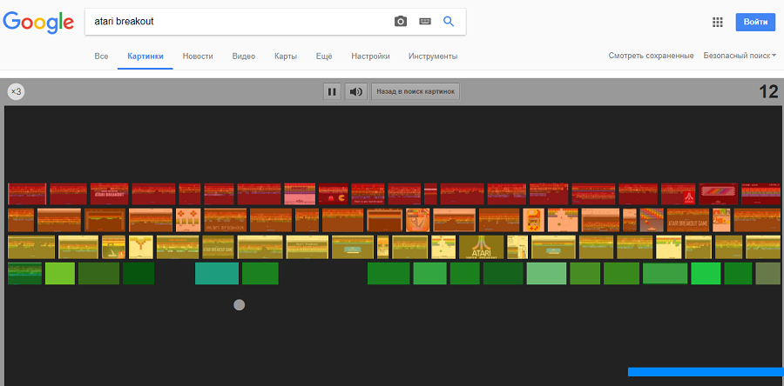784x386 pixels.
Task: Click the red Atari logo thumbnail
Action: click(679, 194)
